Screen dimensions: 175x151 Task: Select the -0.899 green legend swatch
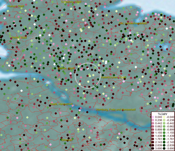tap(164, 130)
